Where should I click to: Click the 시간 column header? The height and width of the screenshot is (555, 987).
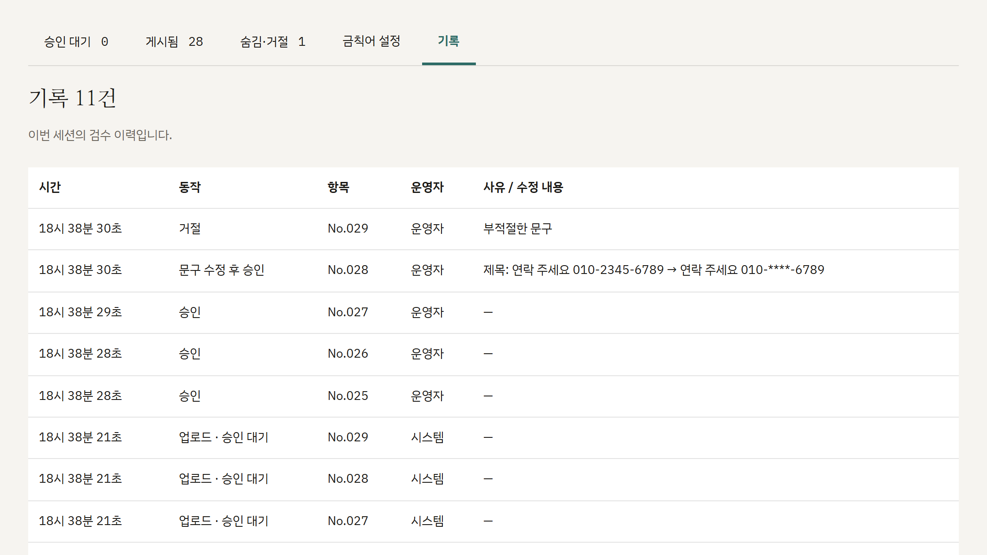50,188
